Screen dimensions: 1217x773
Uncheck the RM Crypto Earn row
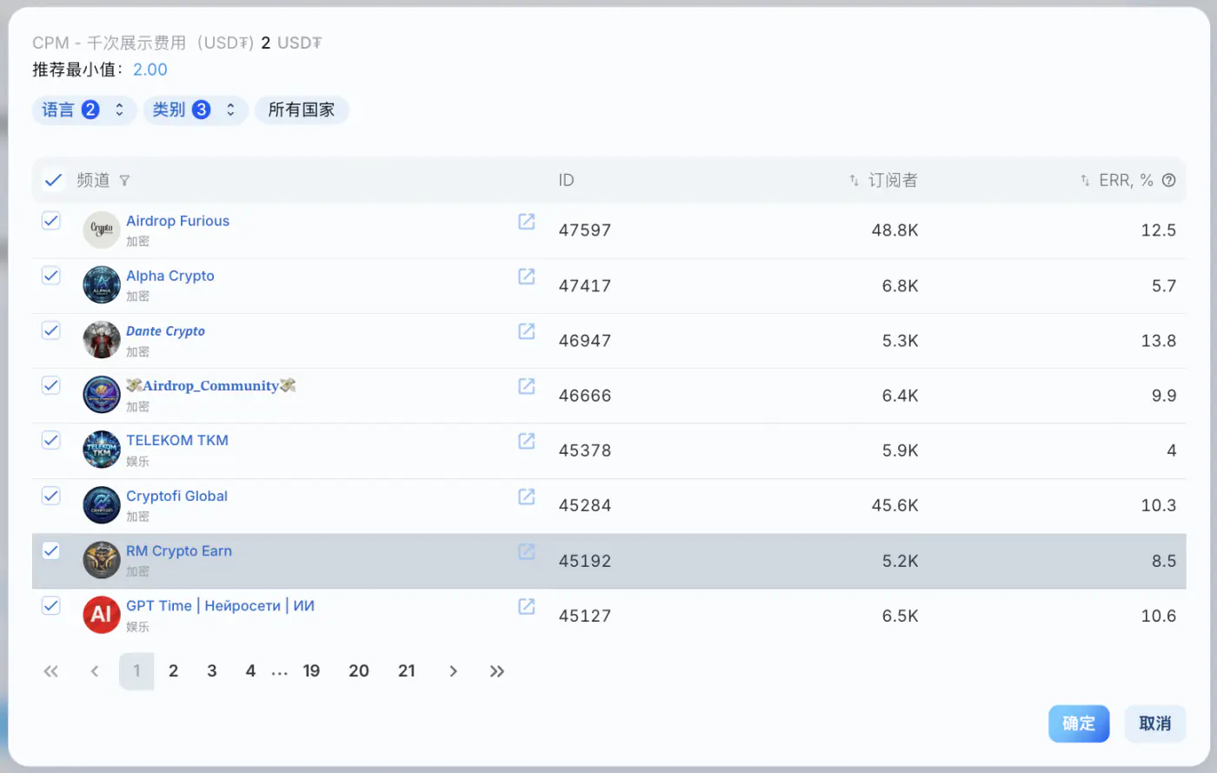click(51, 550)
